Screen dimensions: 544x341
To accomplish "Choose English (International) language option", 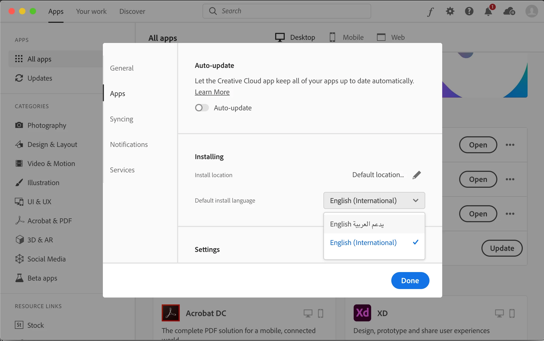I will [x=374, y=242].
